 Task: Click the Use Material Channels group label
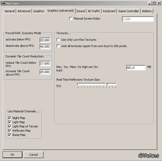tap(23, 111)
